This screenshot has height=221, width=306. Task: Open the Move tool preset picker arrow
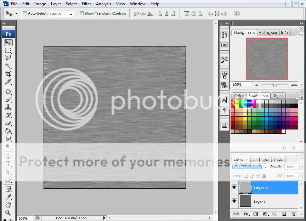click(16, 14)
